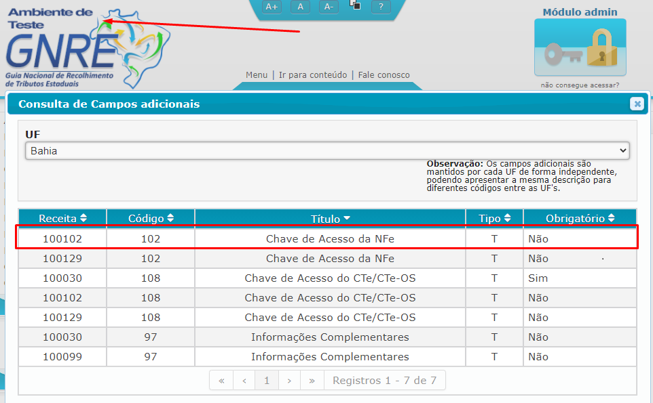Click the Módulo admin heading
This screenshot has height=403, width=653.
point(580,12)
